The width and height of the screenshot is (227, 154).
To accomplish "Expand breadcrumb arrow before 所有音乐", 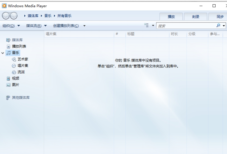I will coord(55,16).
